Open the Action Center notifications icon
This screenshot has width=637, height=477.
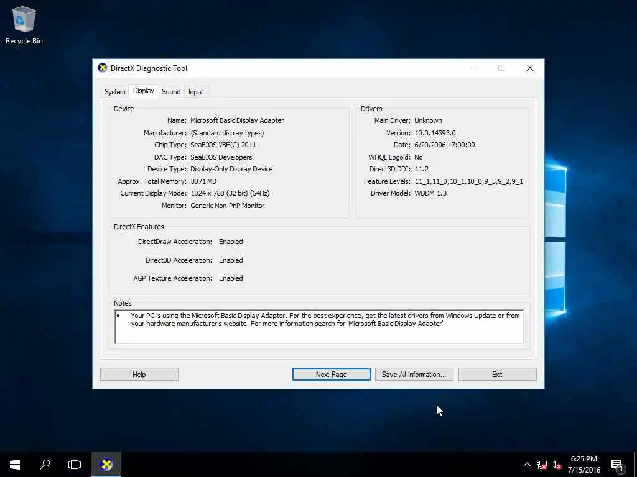coord(618,466)
